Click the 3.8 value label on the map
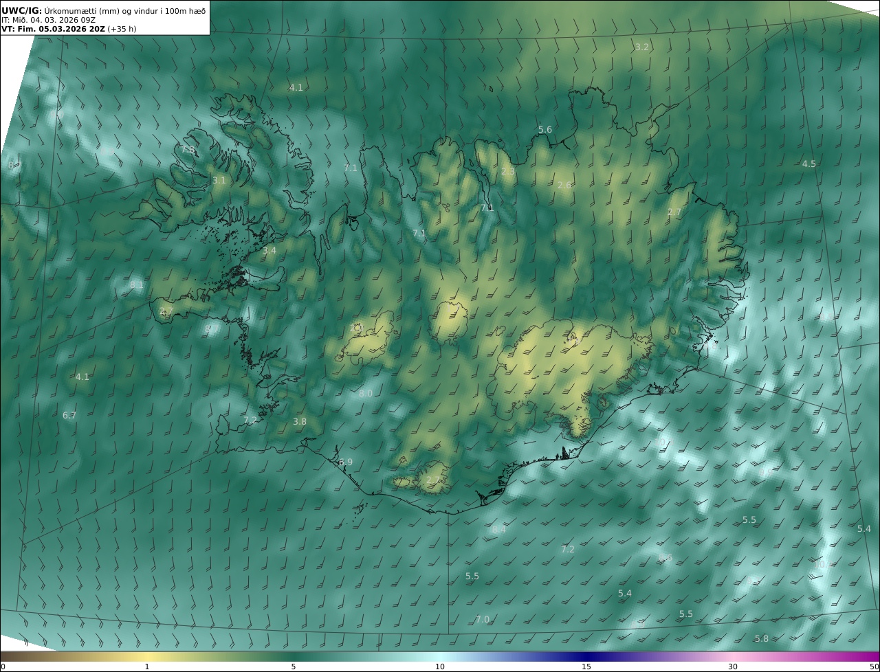880x672 pixels. [x=299, y=421]
